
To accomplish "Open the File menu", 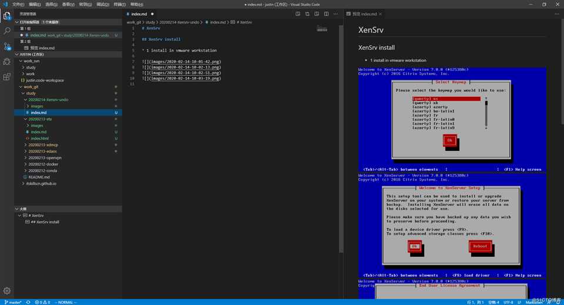I will pos(18,4).
